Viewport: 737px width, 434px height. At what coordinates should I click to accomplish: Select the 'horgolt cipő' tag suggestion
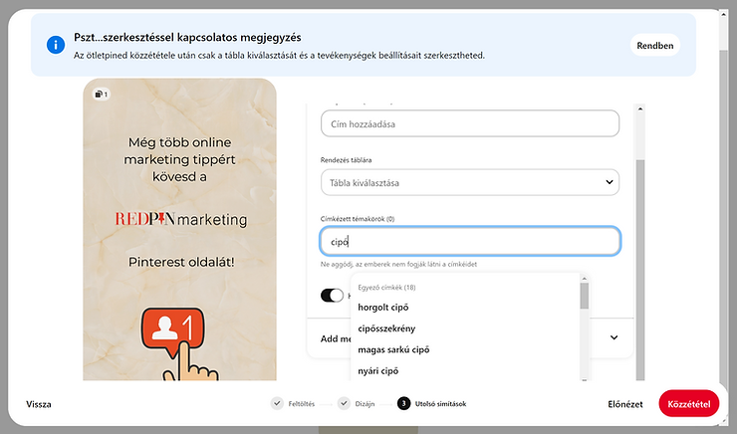[x=383, y=308]
